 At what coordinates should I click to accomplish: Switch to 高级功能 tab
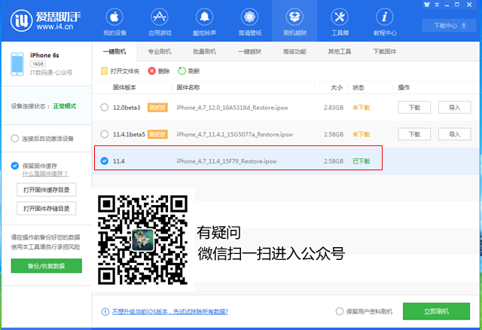click(x=294, y=51)
